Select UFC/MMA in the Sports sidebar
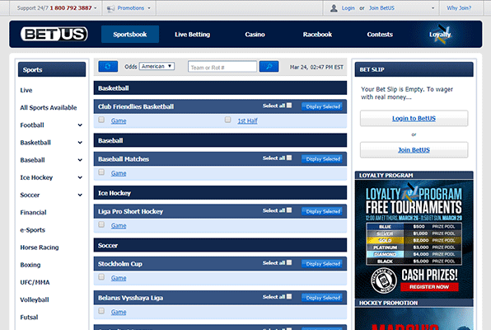This screenshot has width=491, height=330. (35, 282)
